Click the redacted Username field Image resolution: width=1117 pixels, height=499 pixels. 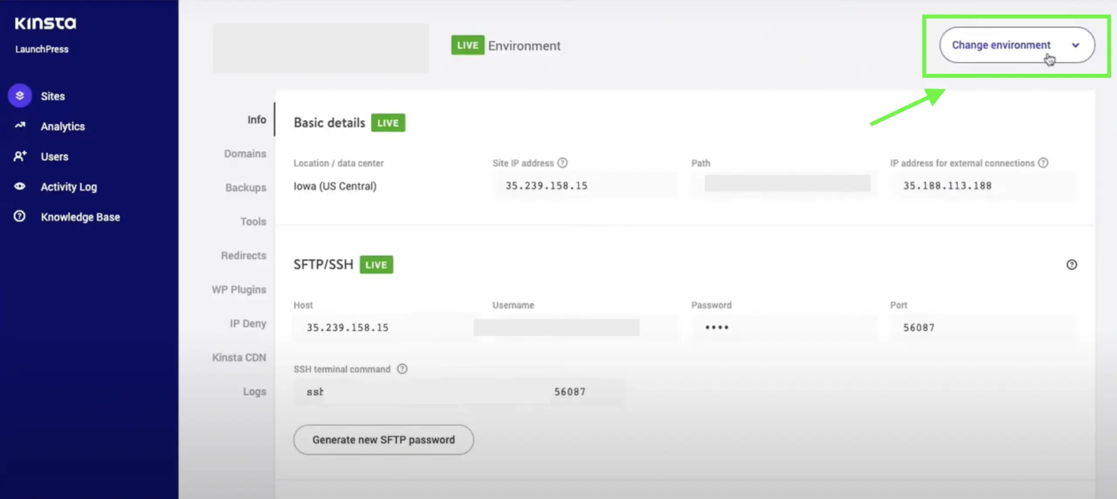pyautogui.click(x=556, y=327)
